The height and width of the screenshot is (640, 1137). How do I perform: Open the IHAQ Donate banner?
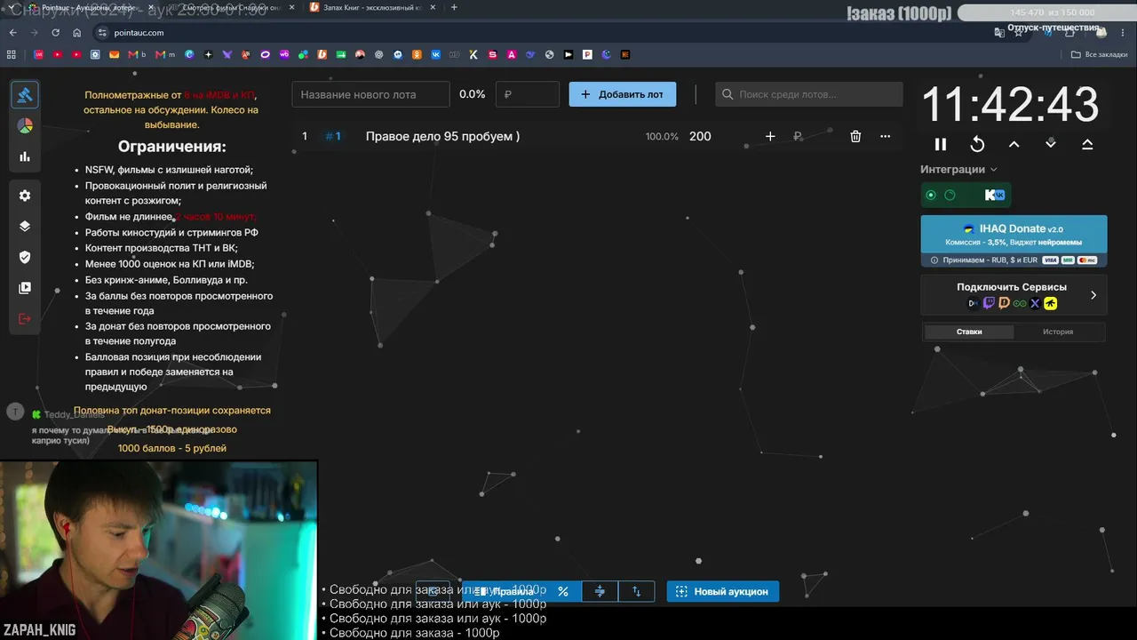click(x=1014, y=241)
